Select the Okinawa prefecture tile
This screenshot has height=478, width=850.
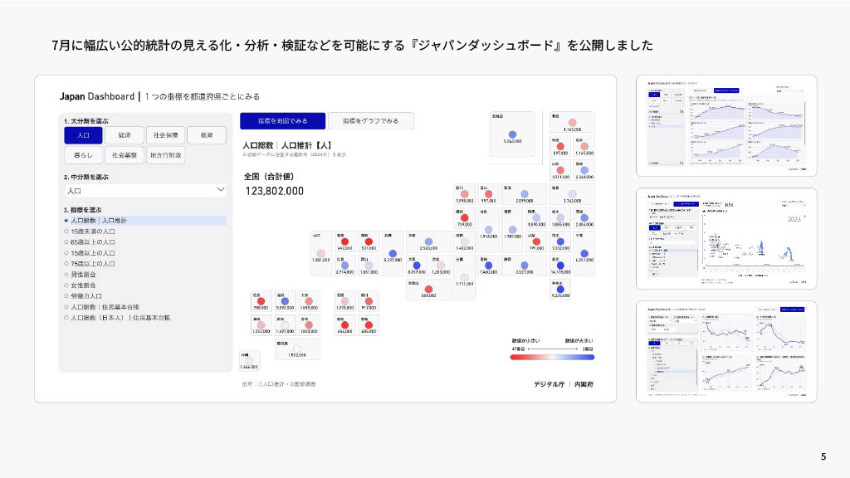(x=249, y=359)
